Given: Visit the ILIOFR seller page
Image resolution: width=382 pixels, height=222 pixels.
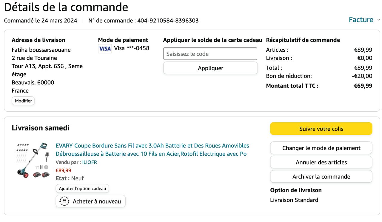Looking at the screenshot, I should coord(90,162).
